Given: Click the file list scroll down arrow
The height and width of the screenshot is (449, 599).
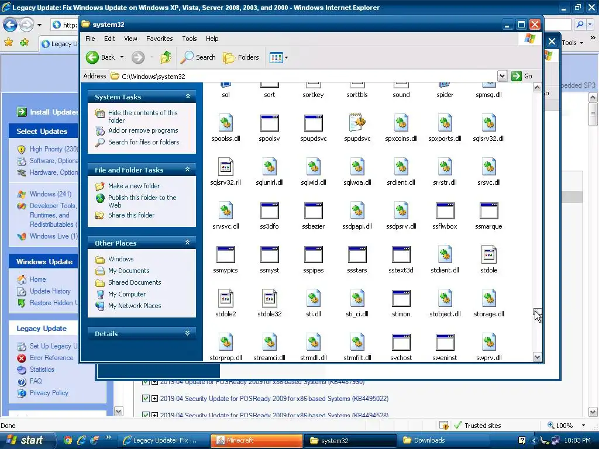Looking at the screenshot, I should (x=537, y=357).
